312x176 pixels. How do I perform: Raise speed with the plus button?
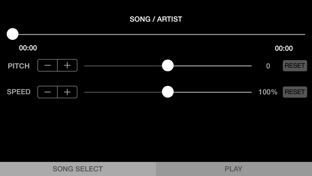(67, 92)
